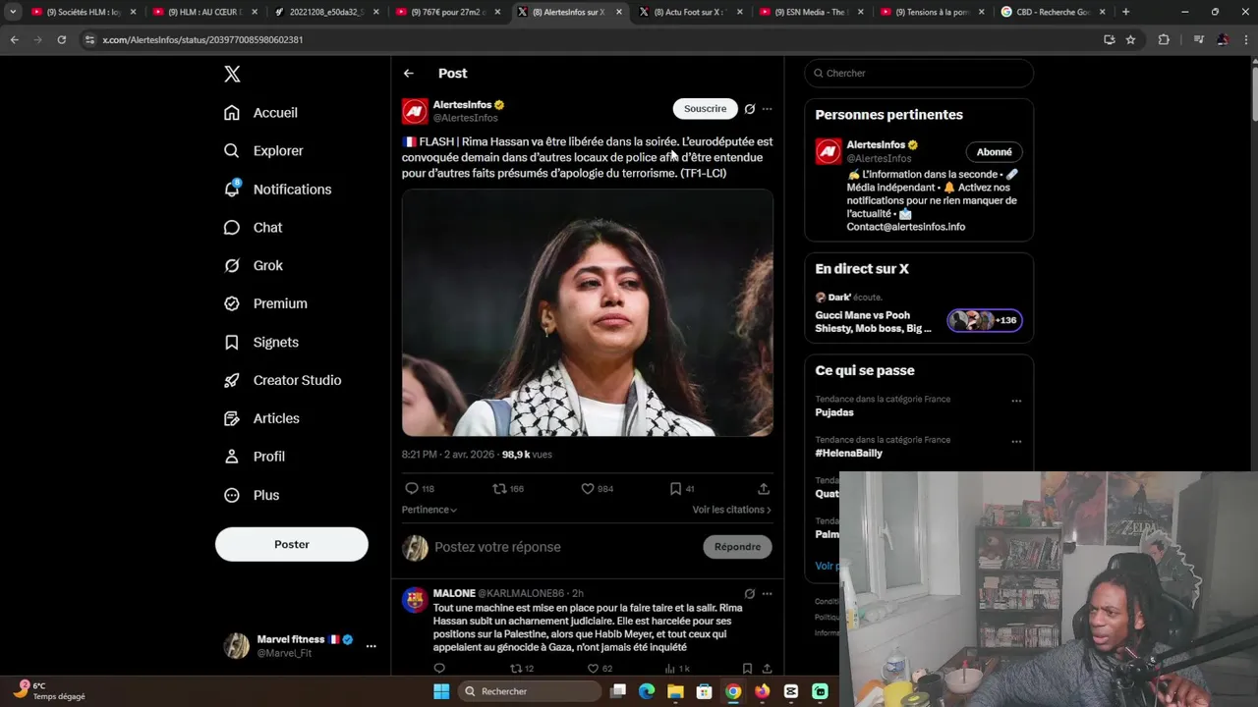The height and width of the screenshot is (707, 1258).
Task: Open the X logo home link
Action: 232,74
